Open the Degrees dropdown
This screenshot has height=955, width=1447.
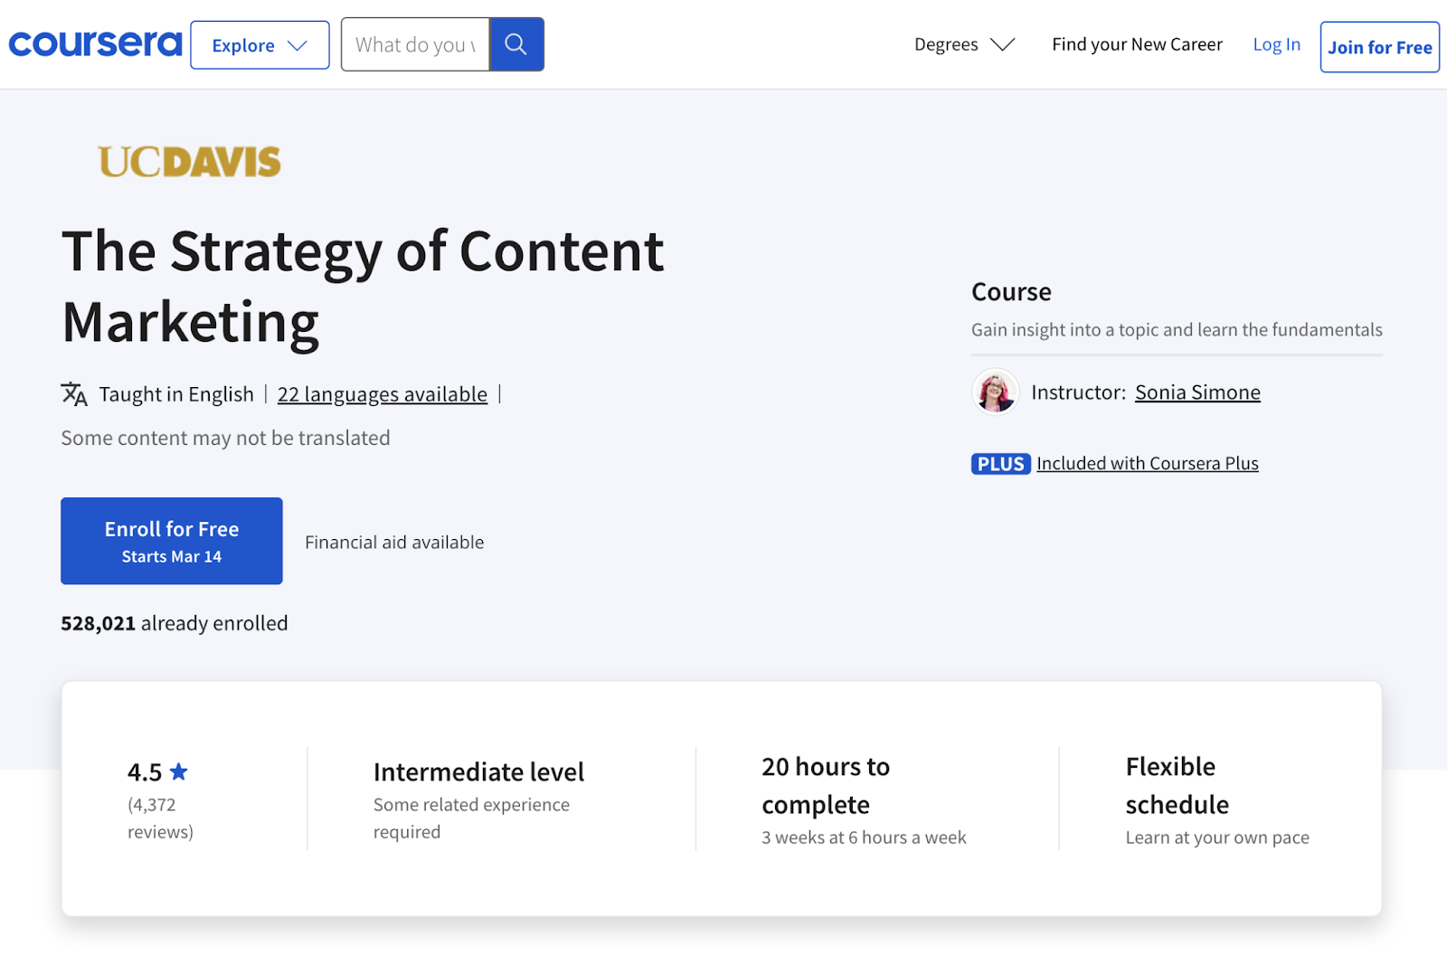coord(964,43)
